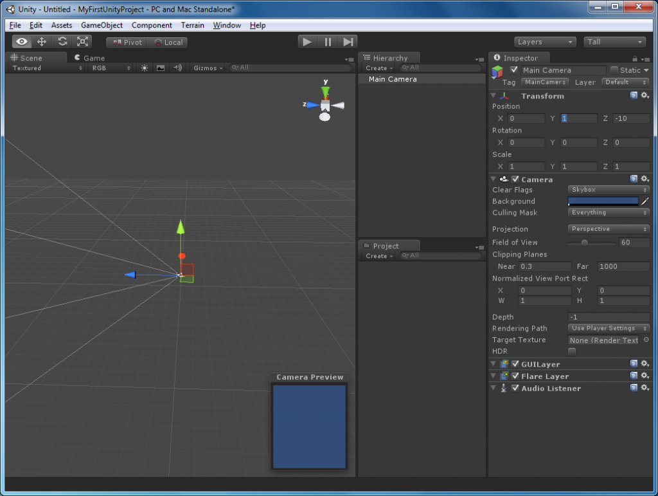The image size is (658, 496).
Task: Click the Inspector lock icon
Action: click(635, 59)
